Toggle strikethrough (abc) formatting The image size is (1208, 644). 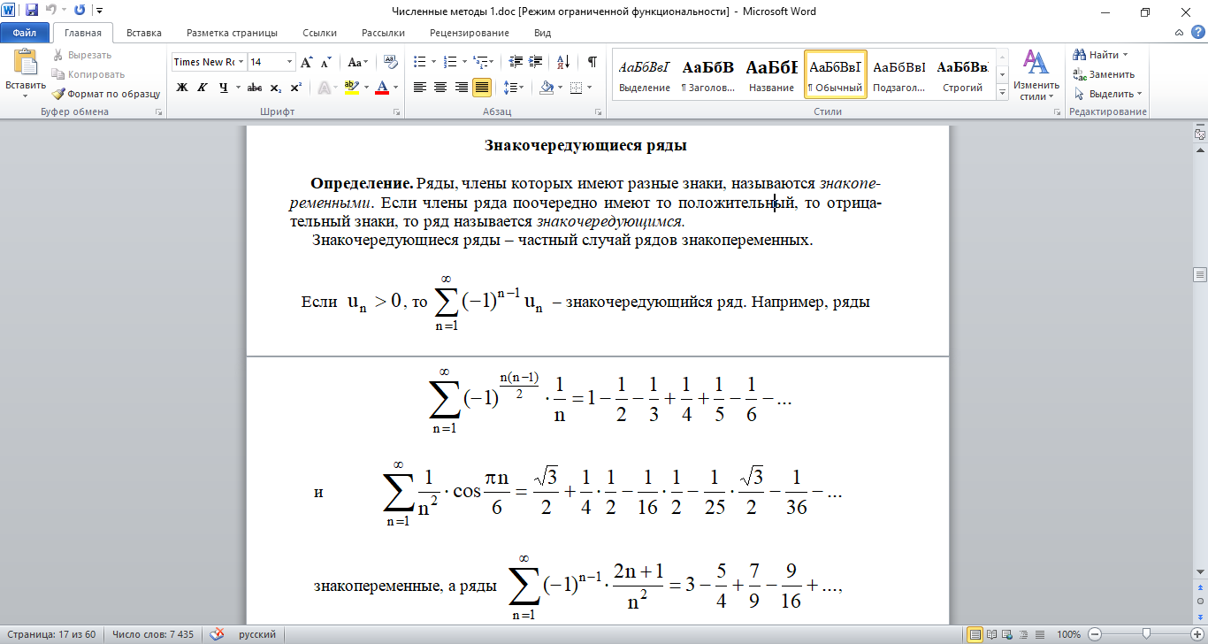pyautogui.click(x=255, y=88)
